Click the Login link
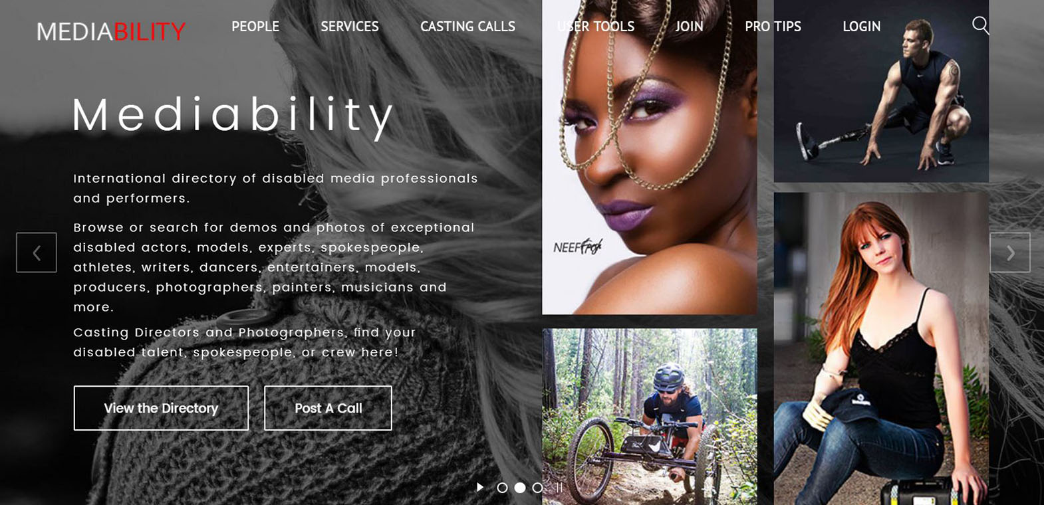 [x=861, y=27]
